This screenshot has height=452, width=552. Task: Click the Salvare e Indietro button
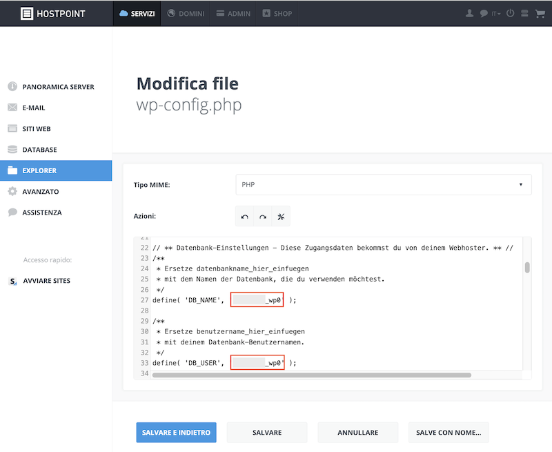pyautogui.click(x=176, y=432)
